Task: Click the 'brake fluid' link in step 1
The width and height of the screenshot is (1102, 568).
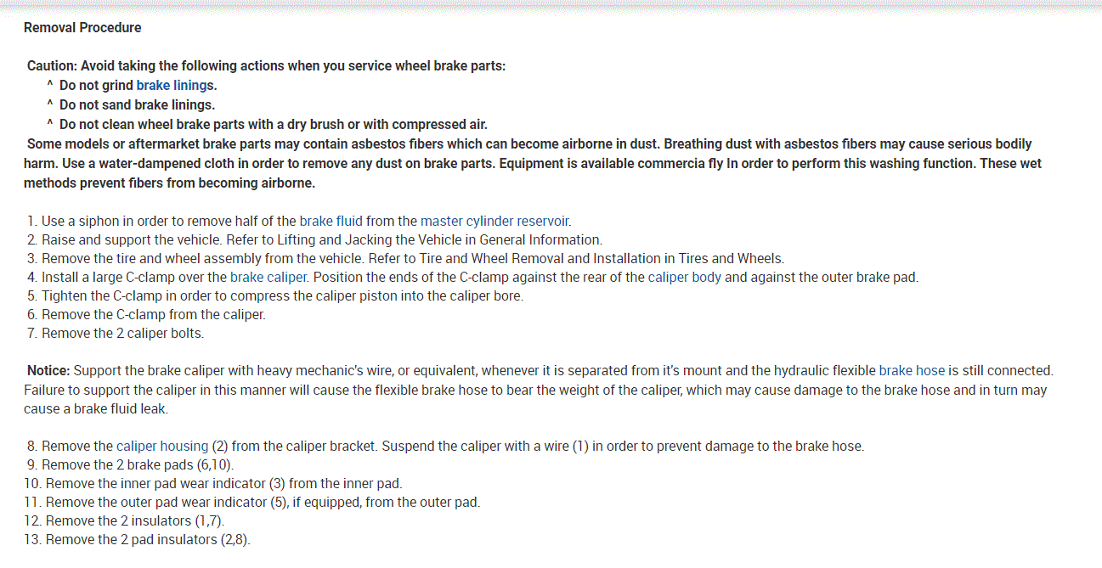Action: point(331,221)
